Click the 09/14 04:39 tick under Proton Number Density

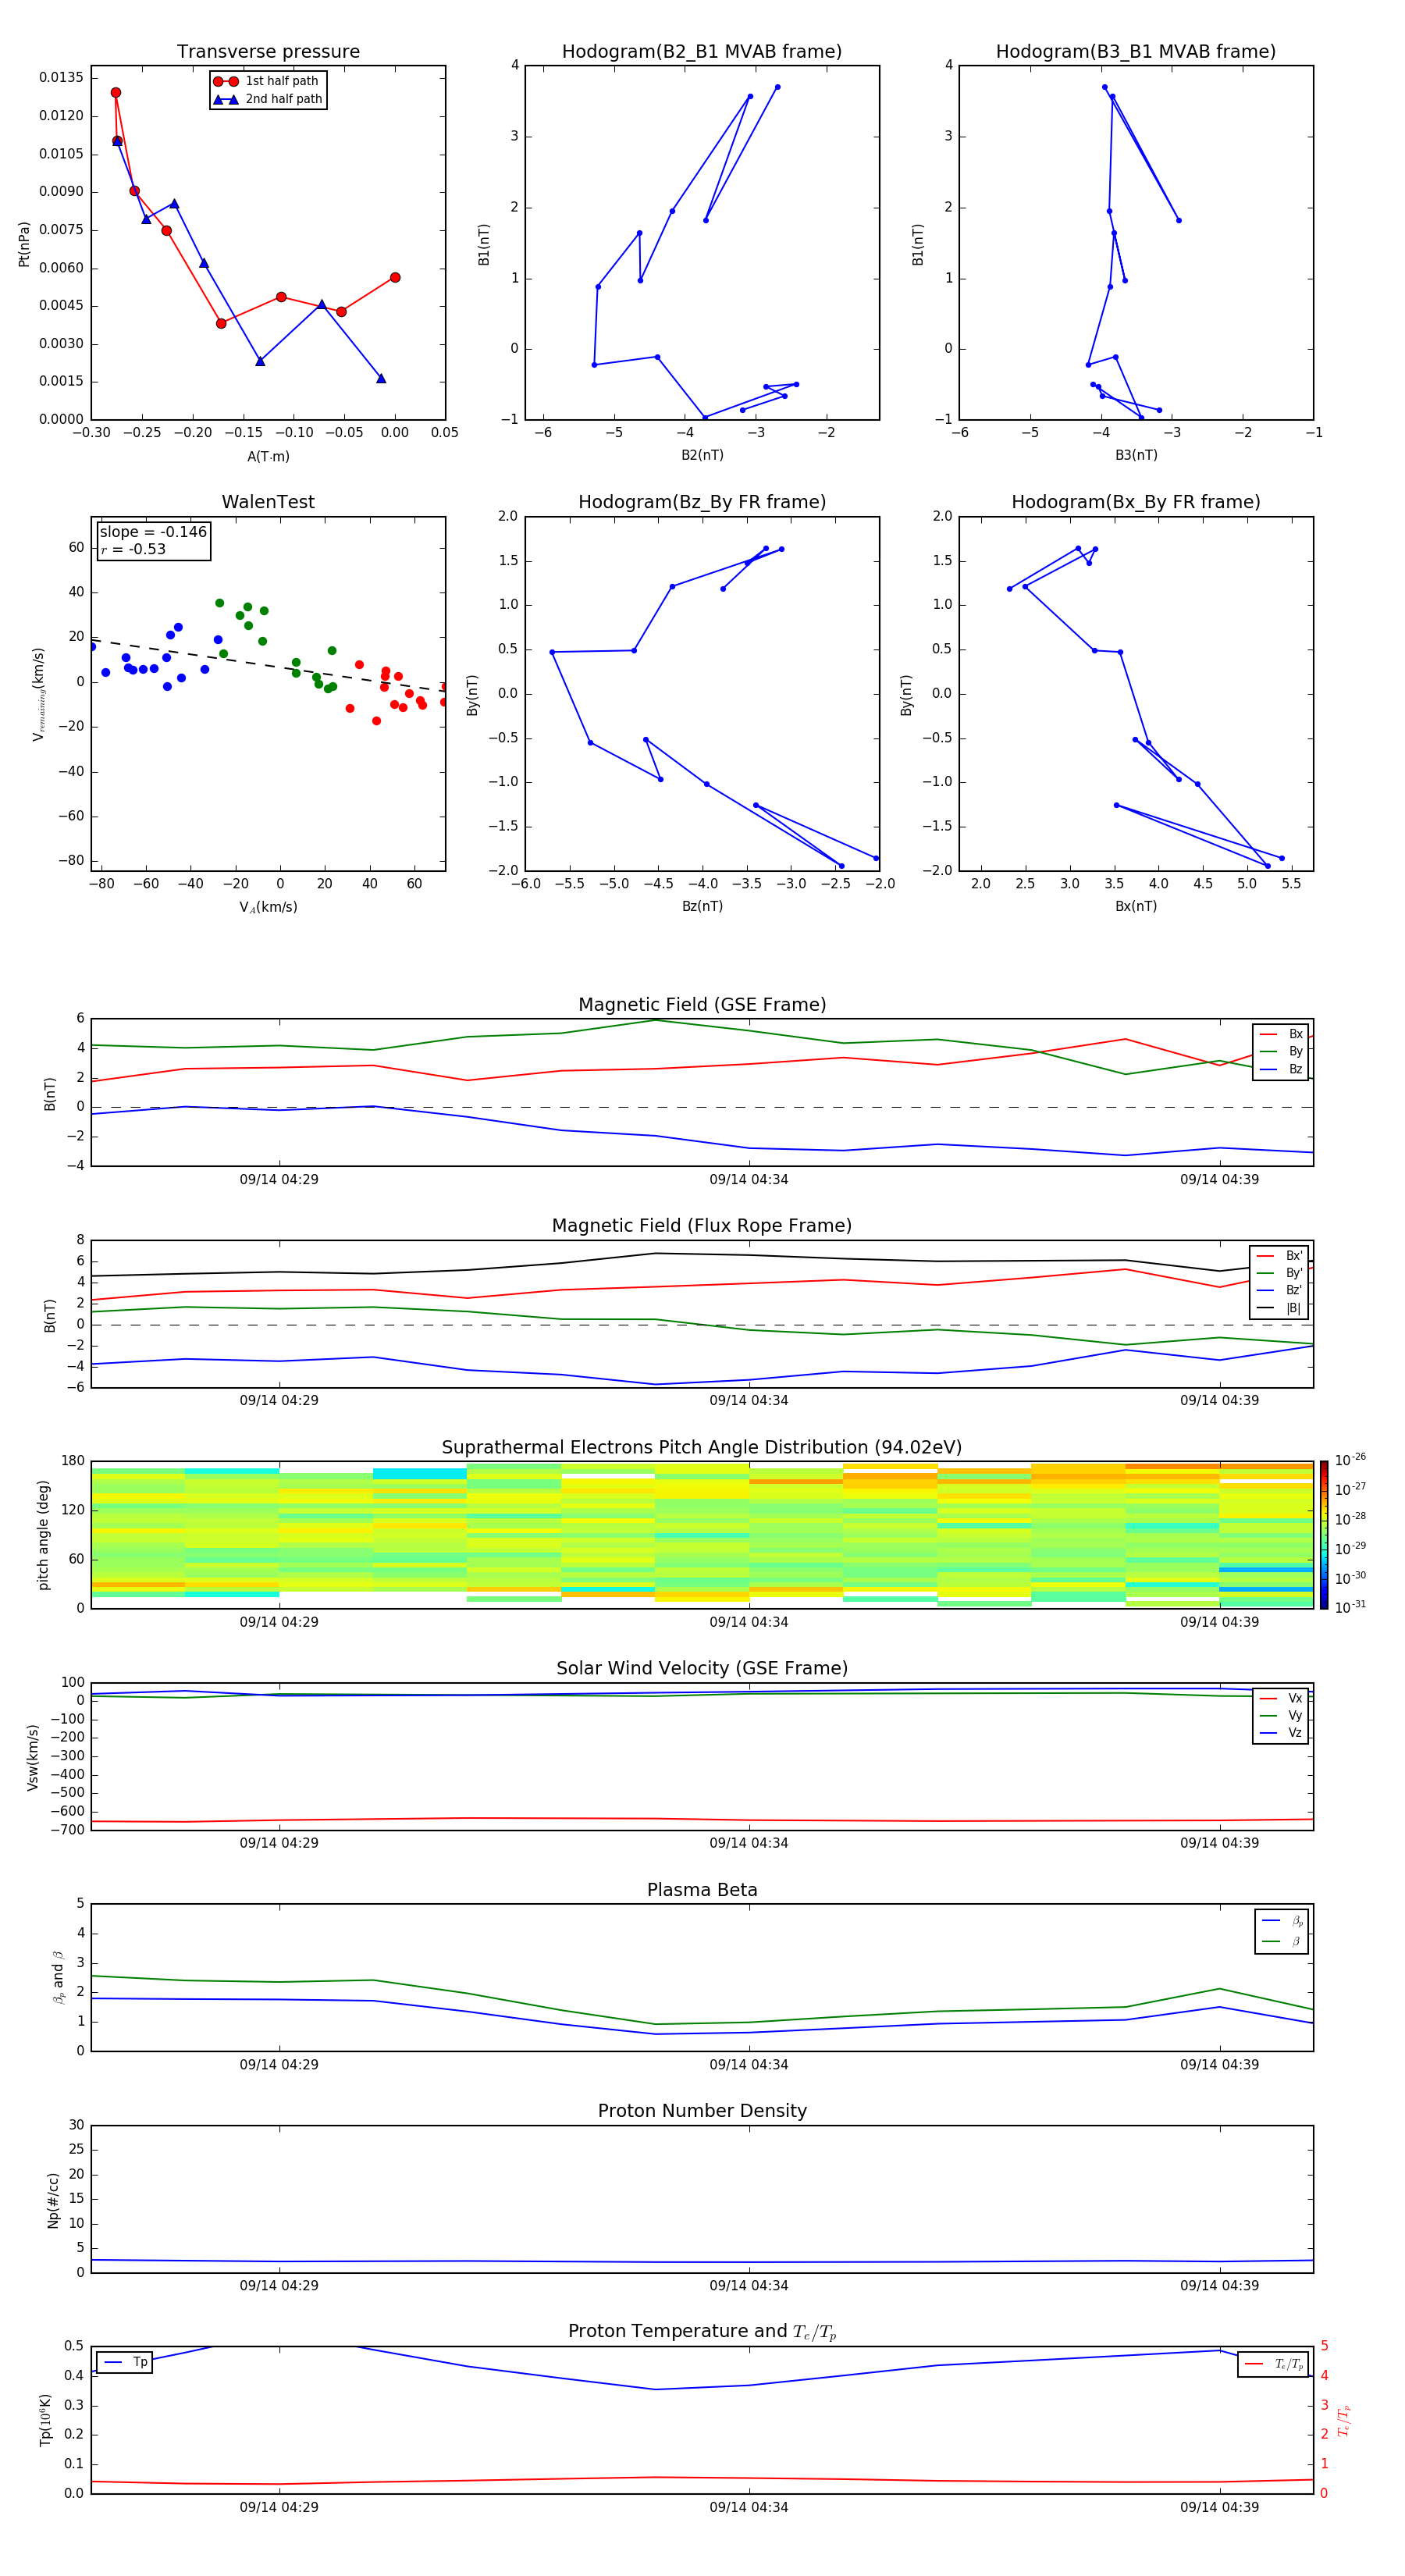[x=1219, y=2285]
